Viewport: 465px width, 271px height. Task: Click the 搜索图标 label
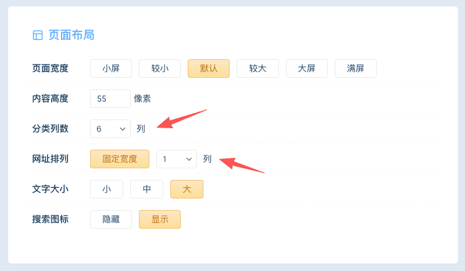tap(50, 219)
